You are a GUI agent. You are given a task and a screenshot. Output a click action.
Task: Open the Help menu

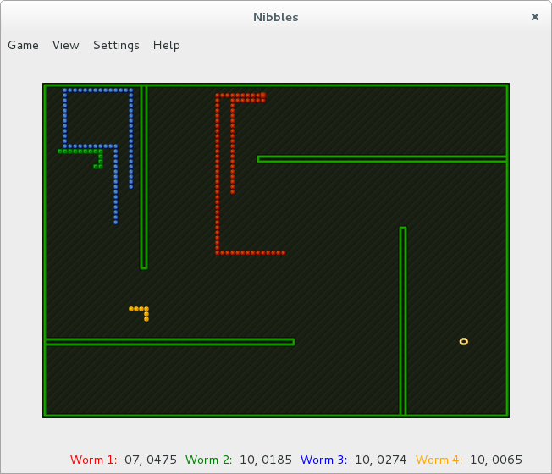pyautogui.click(x=167, y=46)
